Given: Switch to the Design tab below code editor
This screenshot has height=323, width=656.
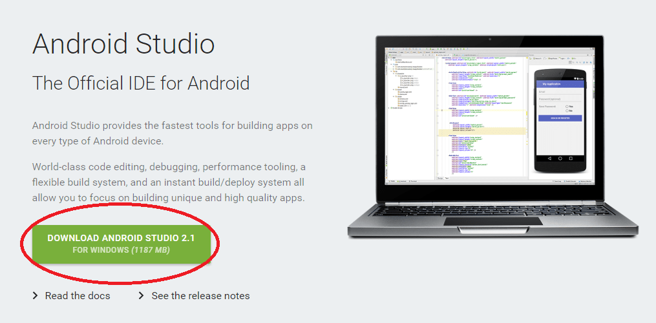Looking at the screenshot, I should [440, 178].
